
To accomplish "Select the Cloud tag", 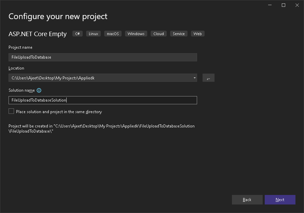I will coord(158,34).
